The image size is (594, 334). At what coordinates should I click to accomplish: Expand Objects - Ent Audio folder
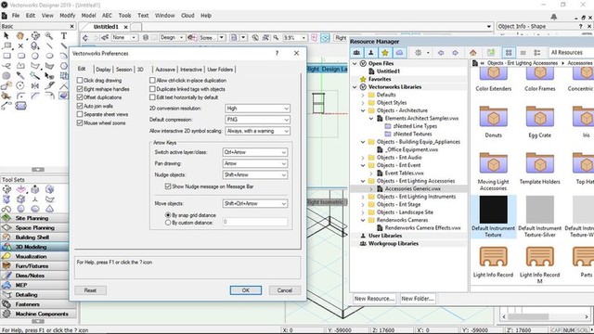point(363,158)
